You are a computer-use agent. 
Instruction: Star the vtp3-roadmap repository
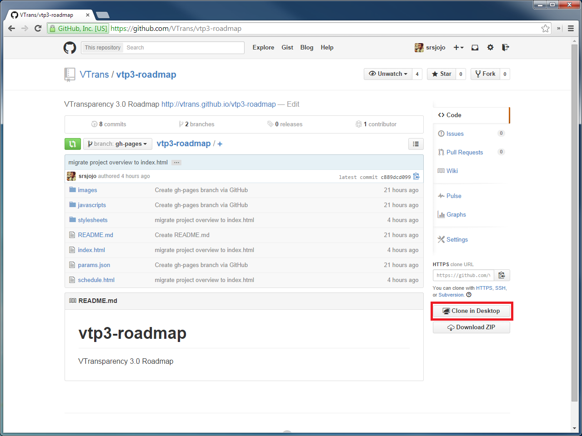pyautogui.click(x=442, y=74)
